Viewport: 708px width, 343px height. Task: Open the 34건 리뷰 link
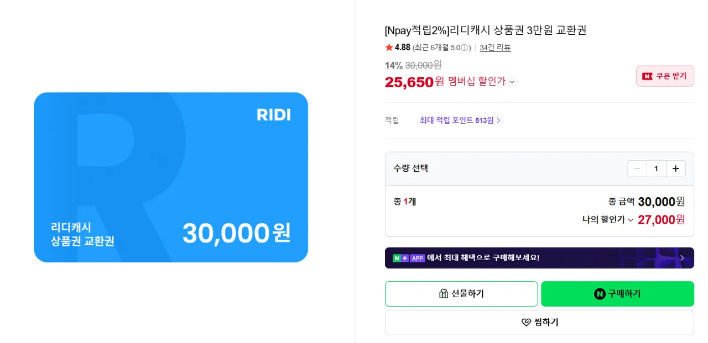click(495, 48)
